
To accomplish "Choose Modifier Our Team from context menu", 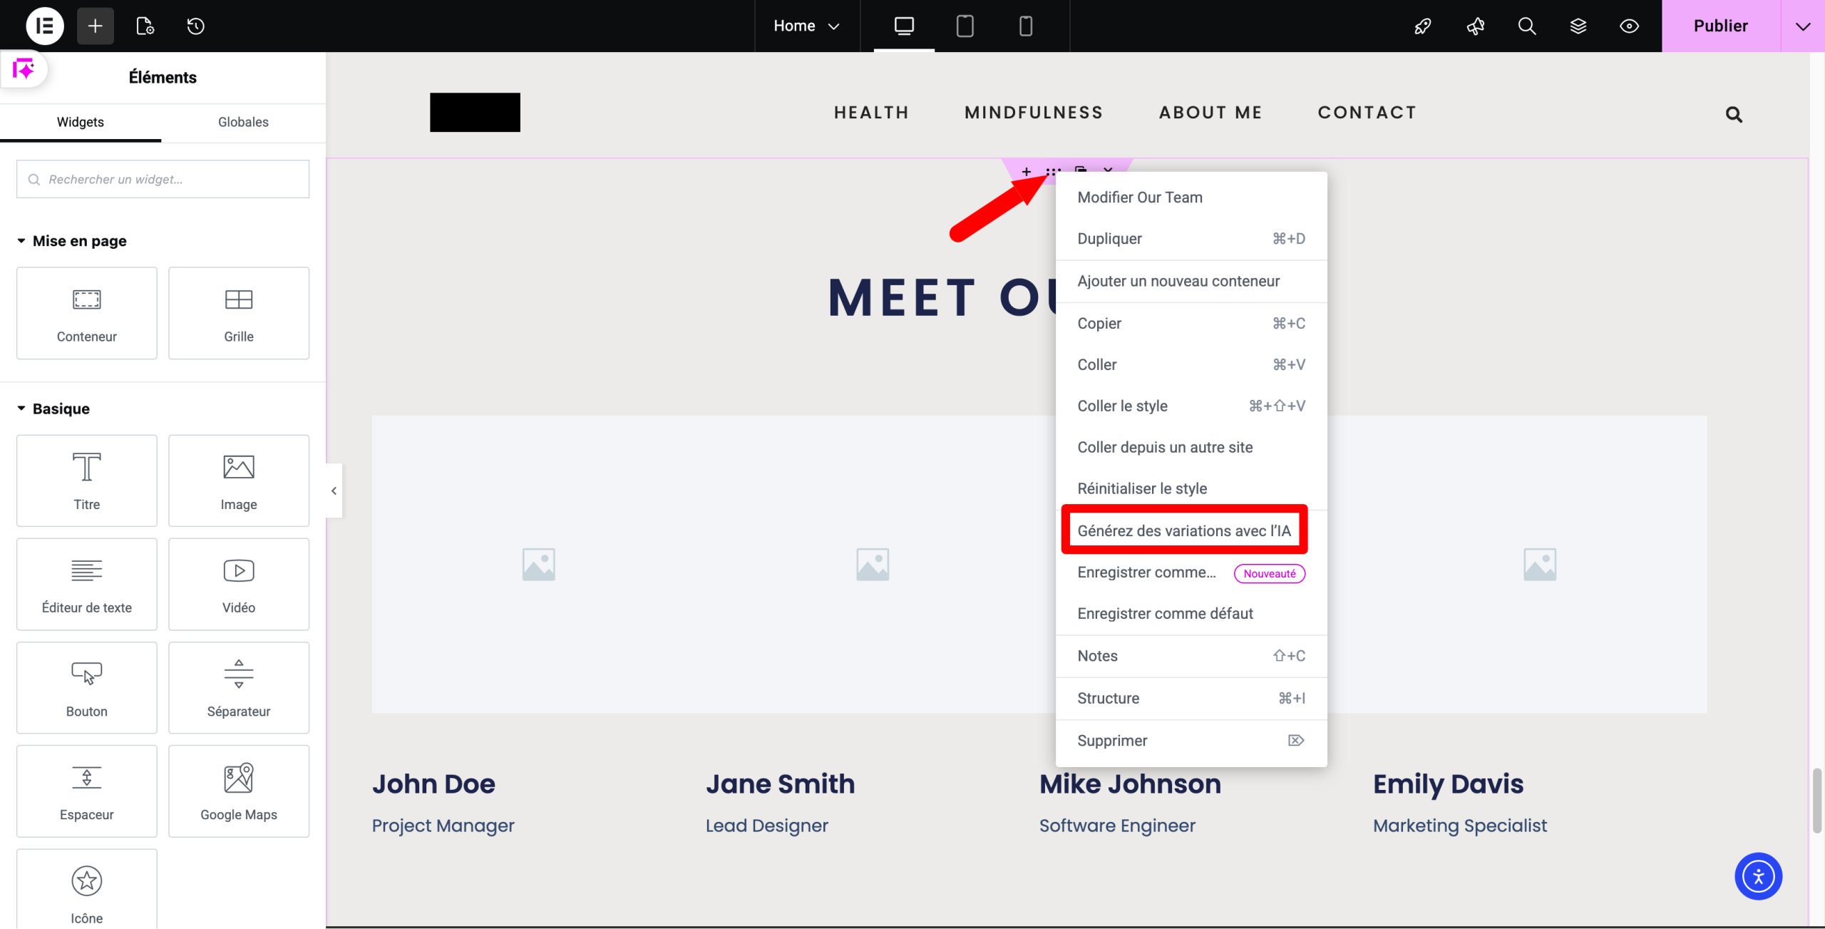I will (1191, 197).
